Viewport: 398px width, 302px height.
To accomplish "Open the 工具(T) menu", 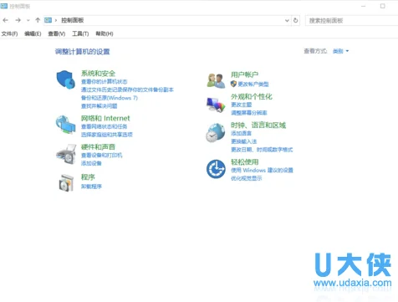I will (80, 33).
